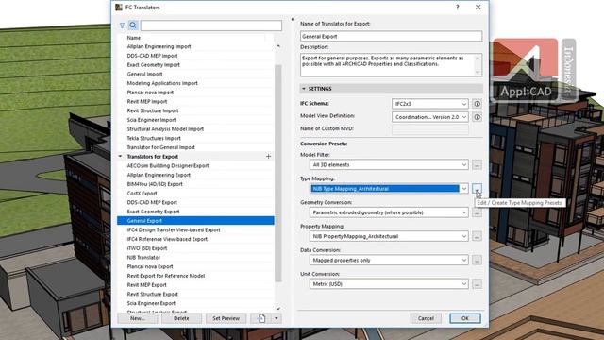Select DDS-CAD MEP Export translator
This screenshot has width=604, height=340.
click(195, 202)
